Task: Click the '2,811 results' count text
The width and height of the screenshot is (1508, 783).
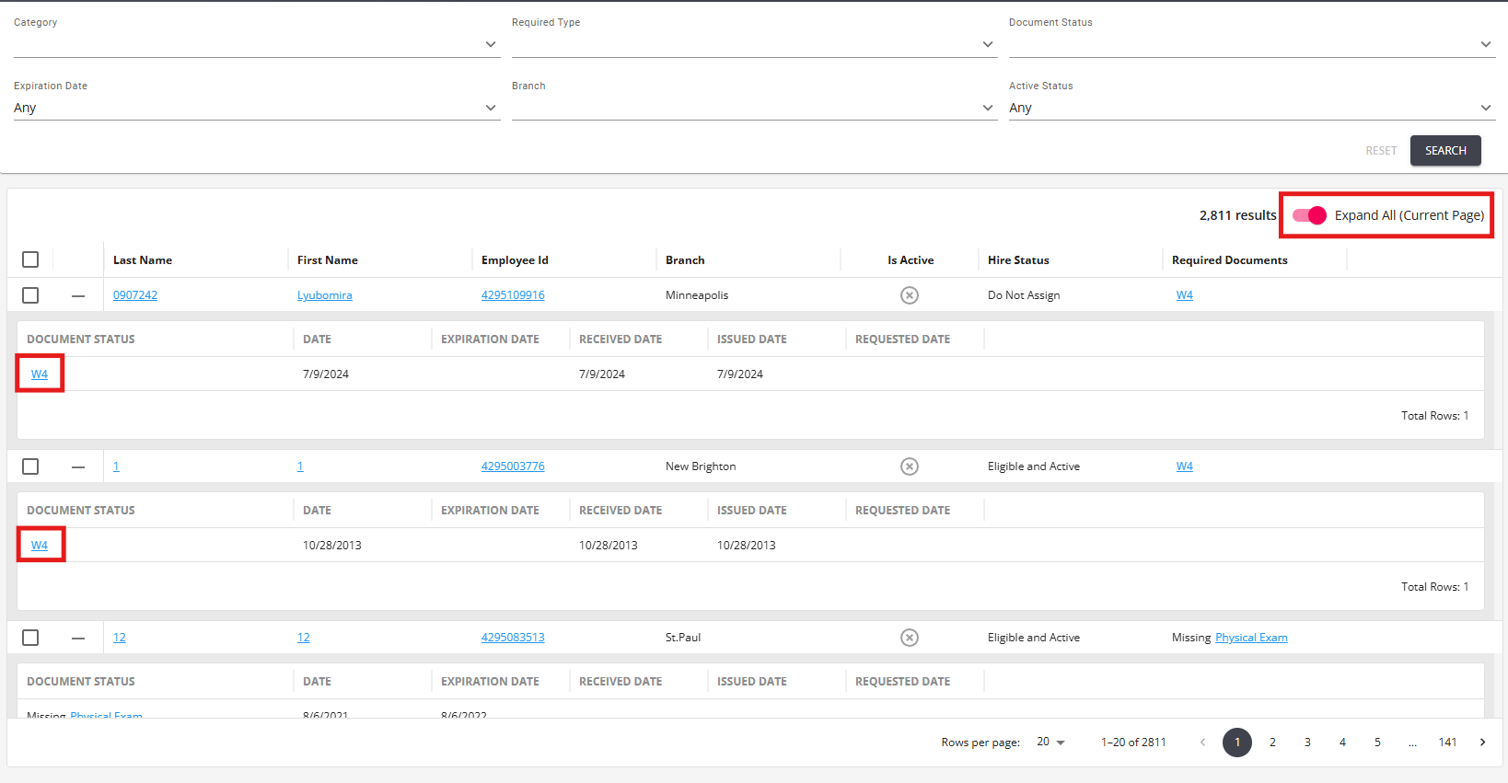Action: [x=1237, y=215]
